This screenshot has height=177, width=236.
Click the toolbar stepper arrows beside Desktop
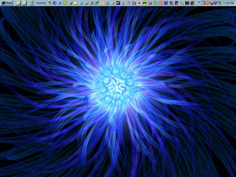(x=32, y=3)
